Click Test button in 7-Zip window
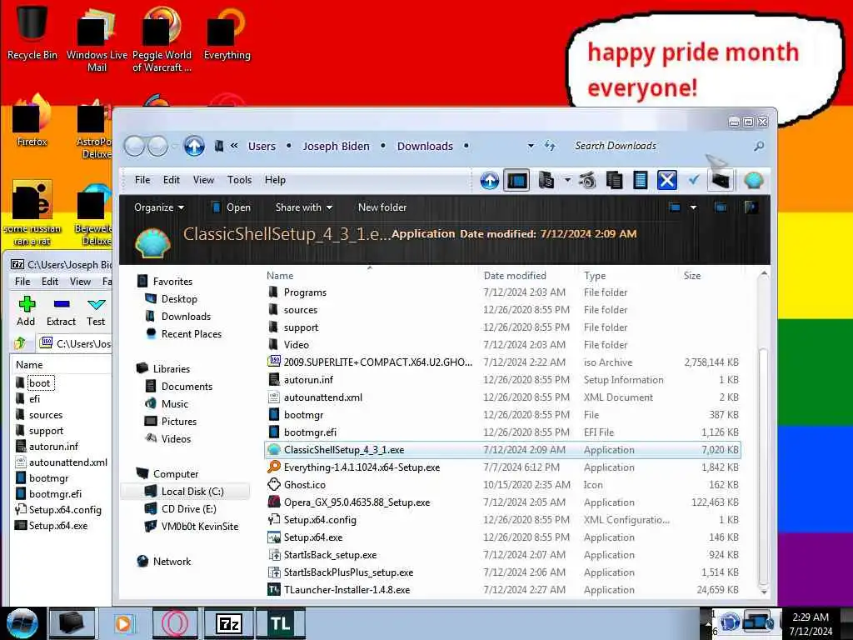This screenshot has width=853, height=640. (96, 312)
